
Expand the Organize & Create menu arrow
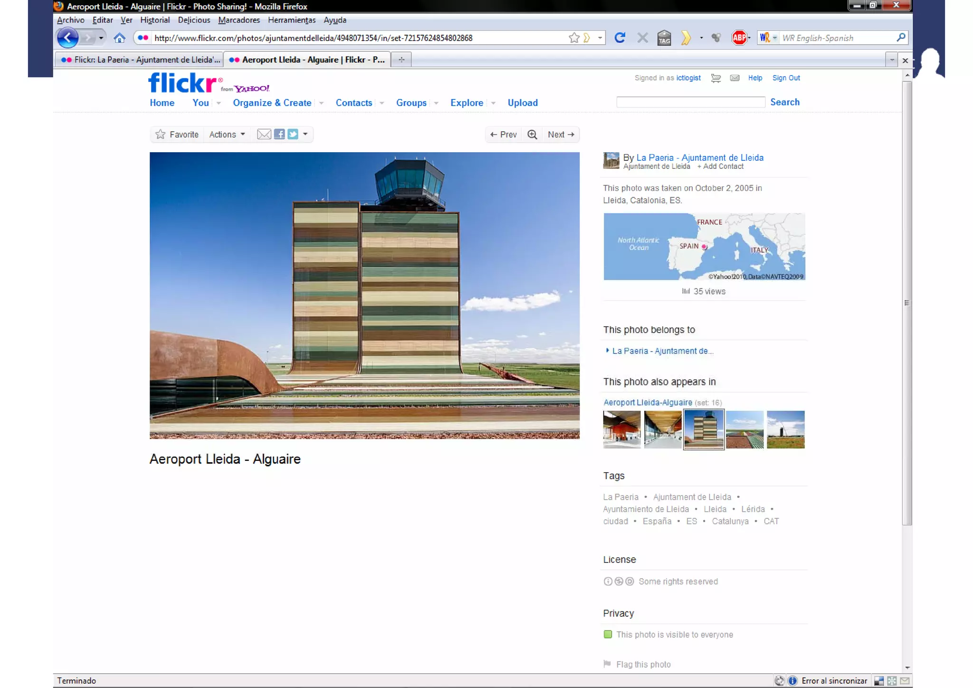322,103
